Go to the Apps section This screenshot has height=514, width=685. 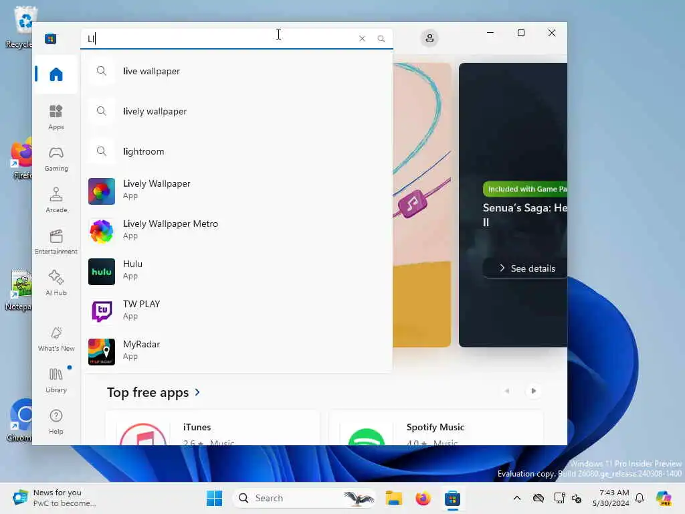(x=56, y=117)
